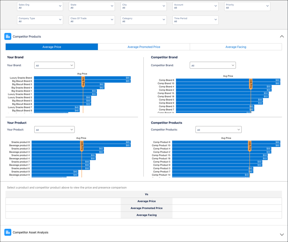Select the Average Price tab
288x242 pixels.
click(x=52, y=47)
